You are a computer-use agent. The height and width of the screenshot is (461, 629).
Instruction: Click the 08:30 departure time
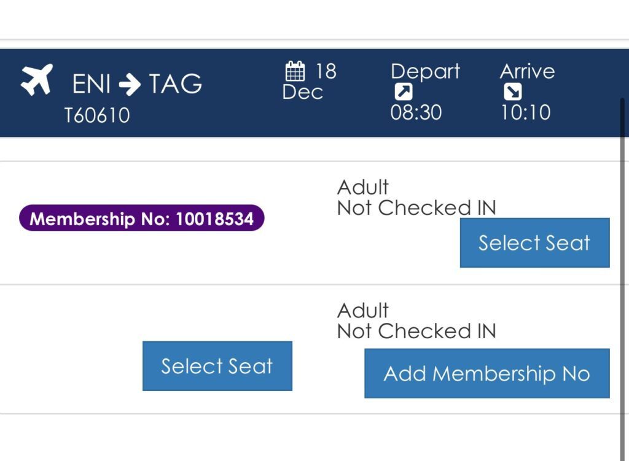[416, 112]
